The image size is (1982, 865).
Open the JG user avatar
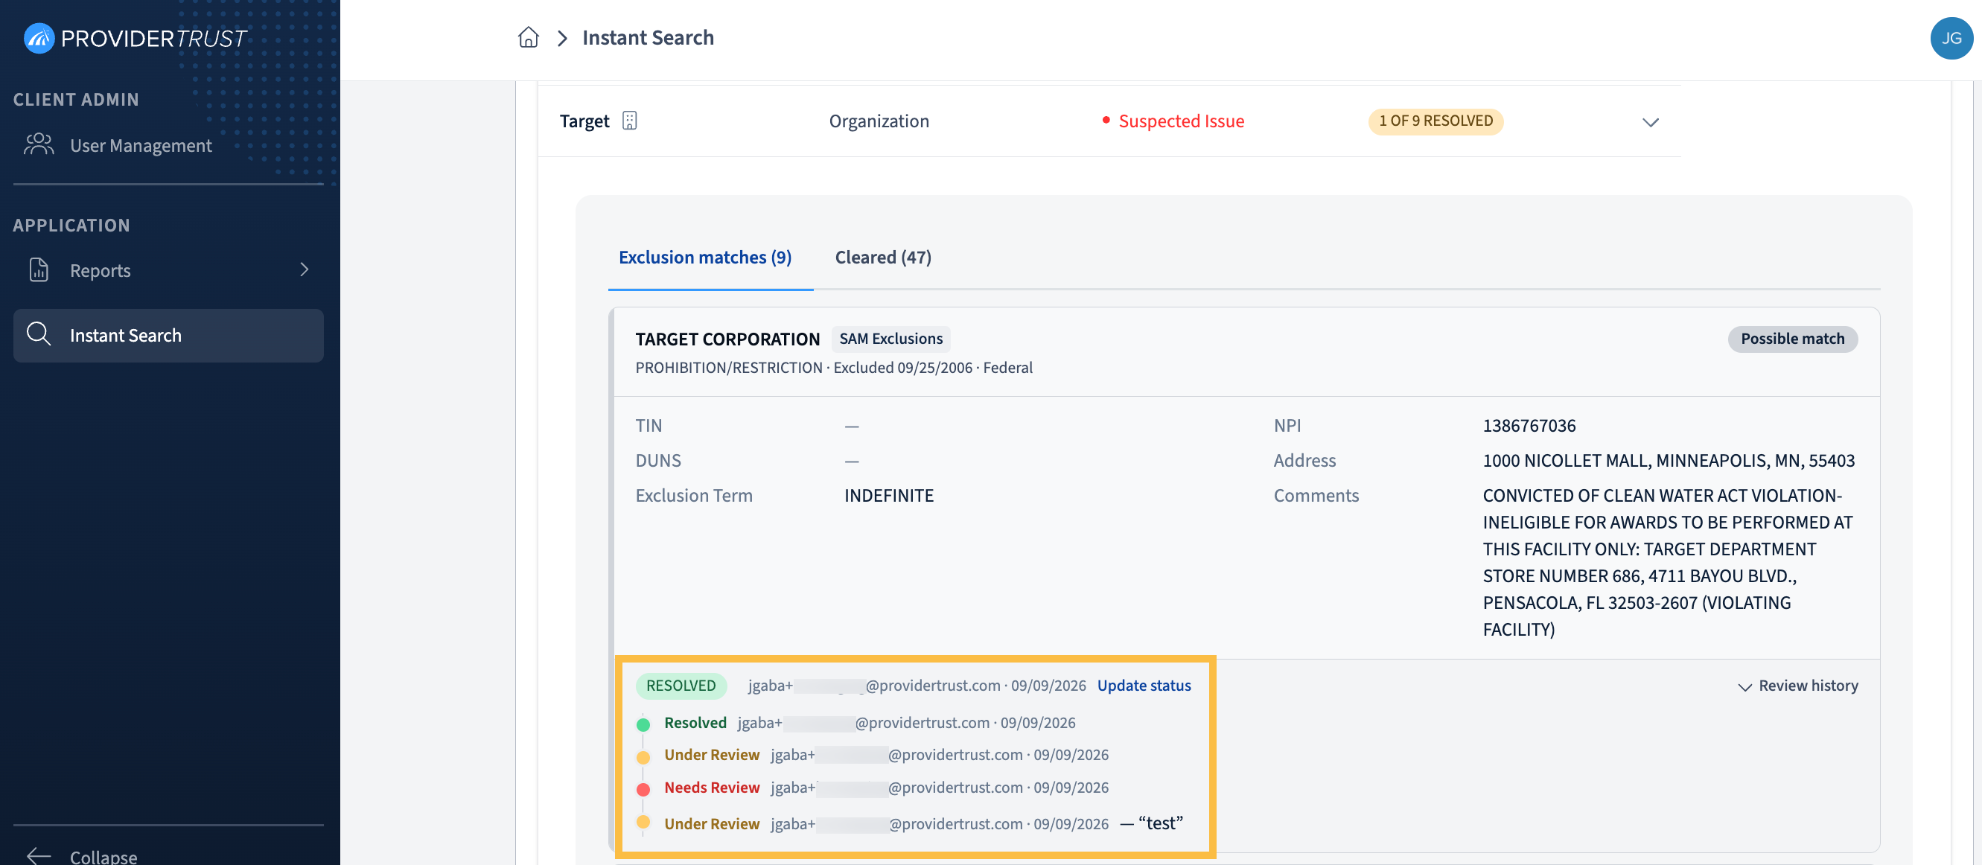pos(1951,38)
